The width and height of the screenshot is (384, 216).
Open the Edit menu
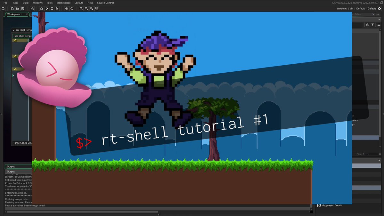(15, 3)
